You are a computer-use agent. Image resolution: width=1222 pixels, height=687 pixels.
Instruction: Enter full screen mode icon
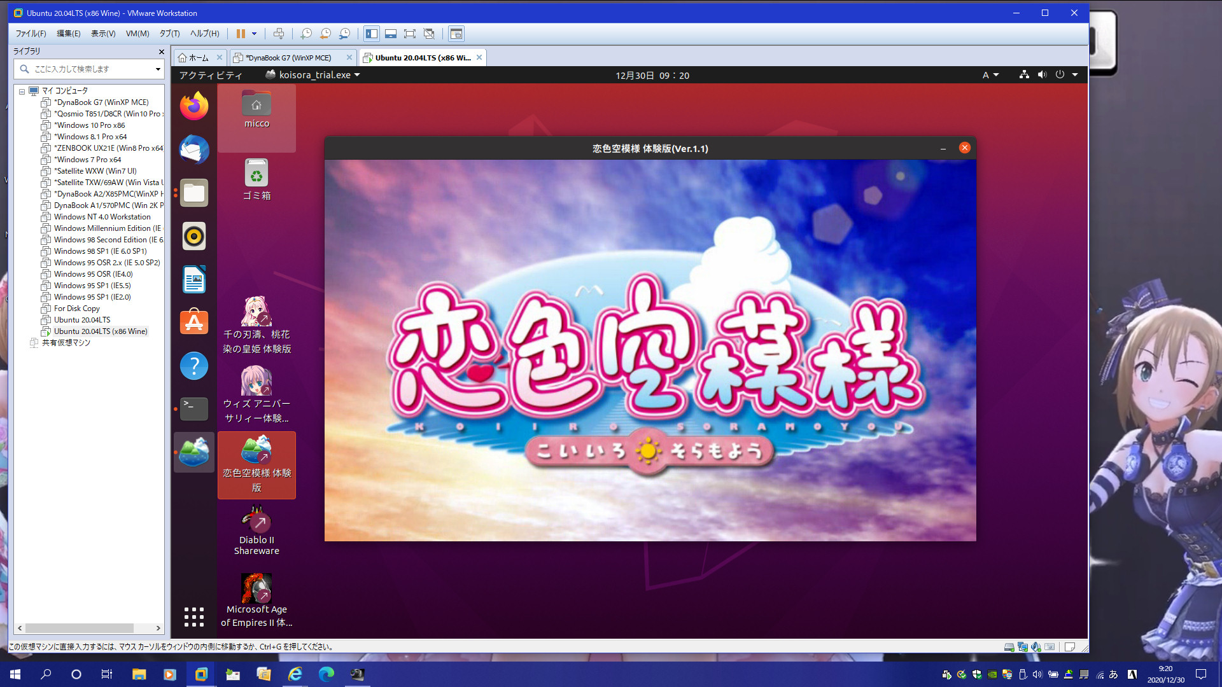click(410, 34)
